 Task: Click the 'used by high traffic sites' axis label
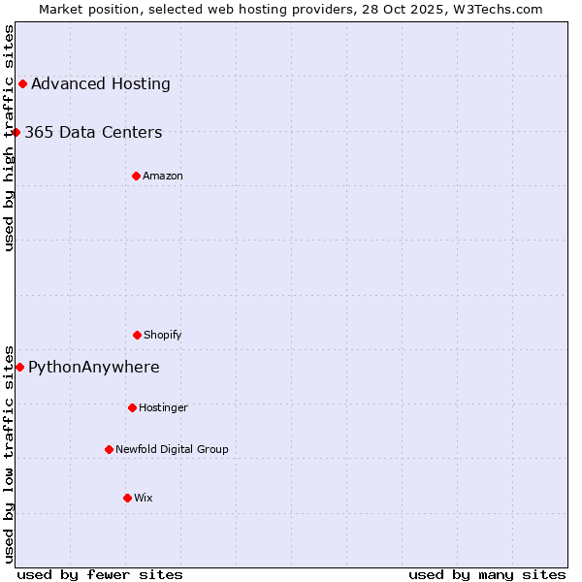9,138
